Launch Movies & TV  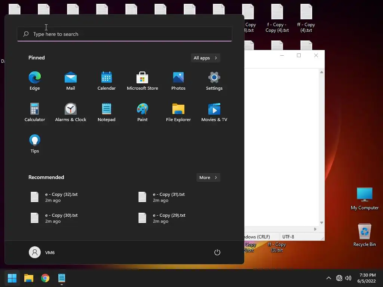pyautogui.click(x=214, y=112)
